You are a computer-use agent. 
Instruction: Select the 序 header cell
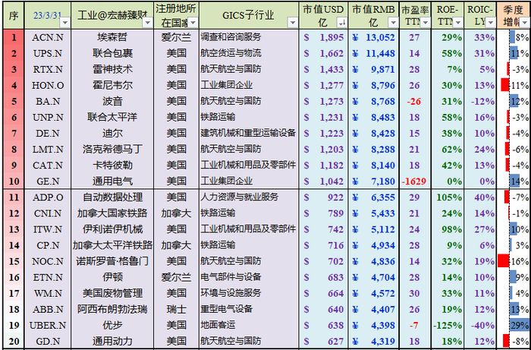[14, 16]
